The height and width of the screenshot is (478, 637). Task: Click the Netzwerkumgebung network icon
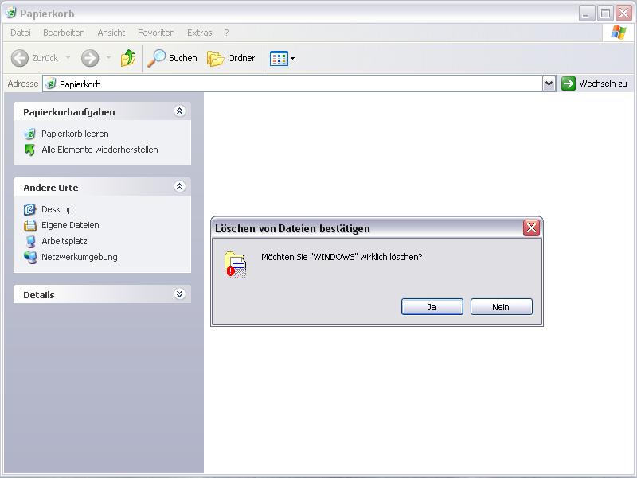(x=30, y=257)
